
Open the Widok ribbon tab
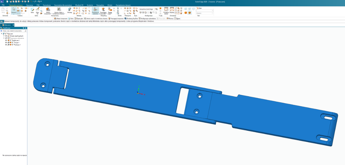pos(110,5)
